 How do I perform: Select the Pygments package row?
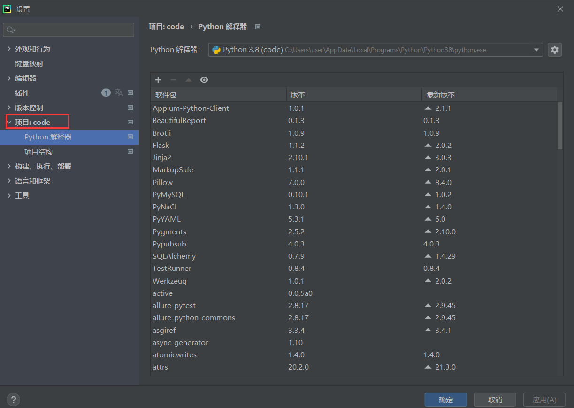click(x=354, y=231)
